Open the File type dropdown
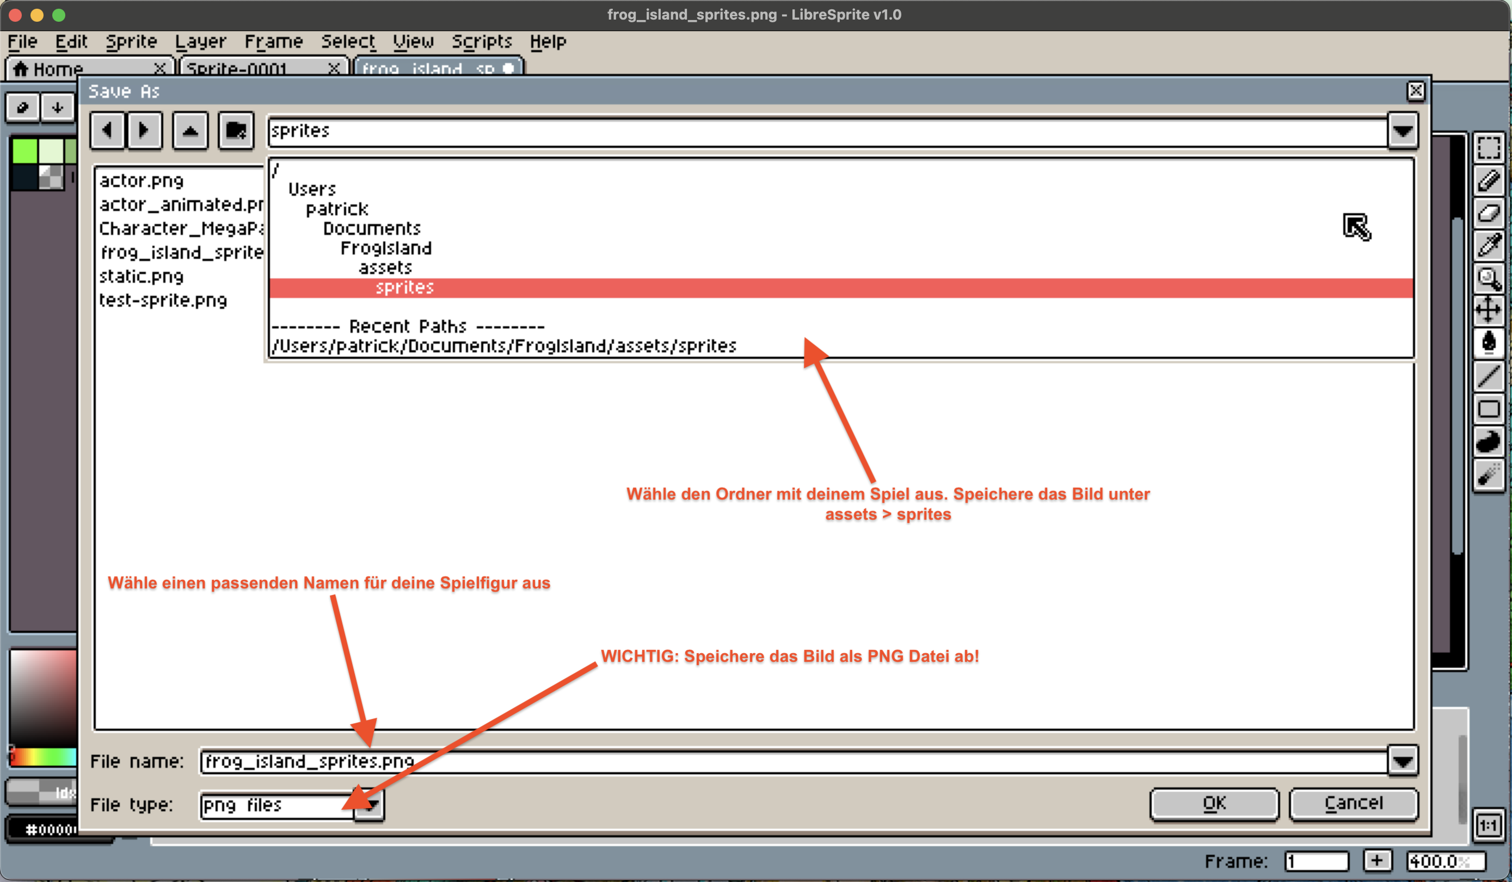The width and height of the screenshot is (1512, 882). pos(370,805)
